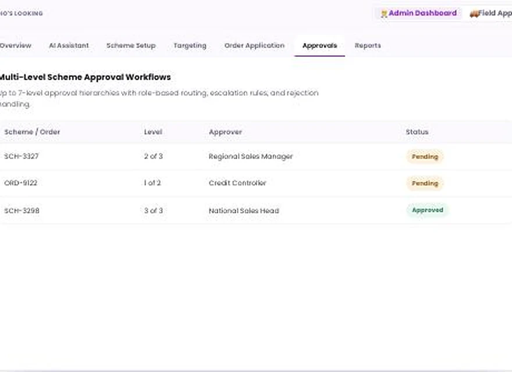
Task: Switch to Scheme Setup tab
Action: (x=131, y=46)
